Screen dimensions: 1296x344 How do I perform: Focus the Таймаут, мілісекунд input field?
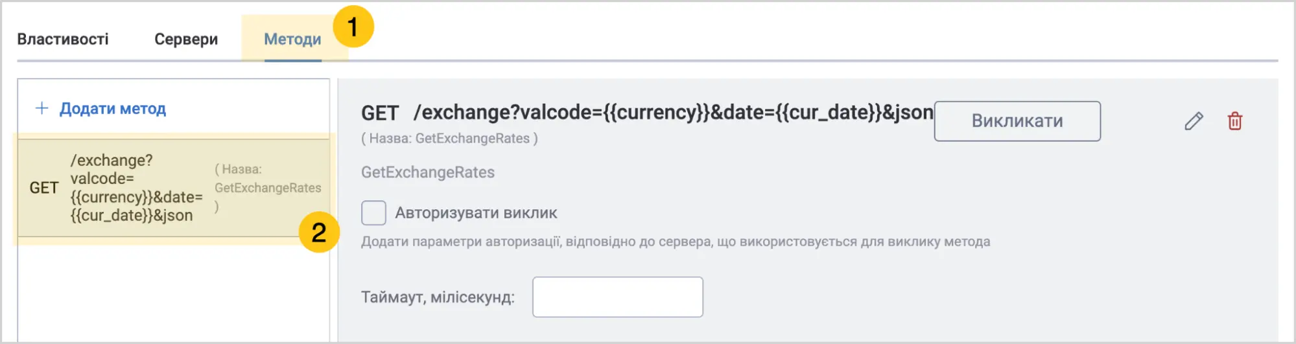point(617,297)
